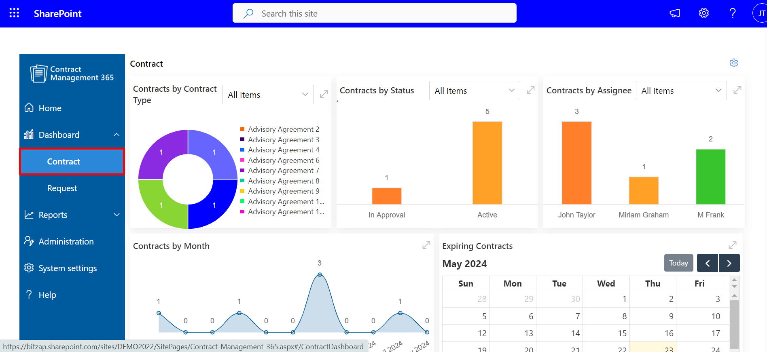The height and width of the screenshot is (352, 767).
Task: Select Contract in the sidebar
Action: point(72,162)
